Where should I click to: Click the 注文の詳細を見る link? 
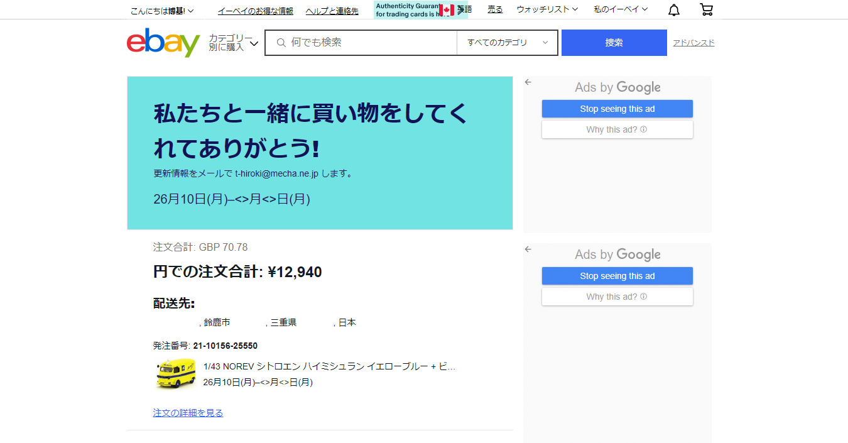pyautogui.click(x=188, y=413)
